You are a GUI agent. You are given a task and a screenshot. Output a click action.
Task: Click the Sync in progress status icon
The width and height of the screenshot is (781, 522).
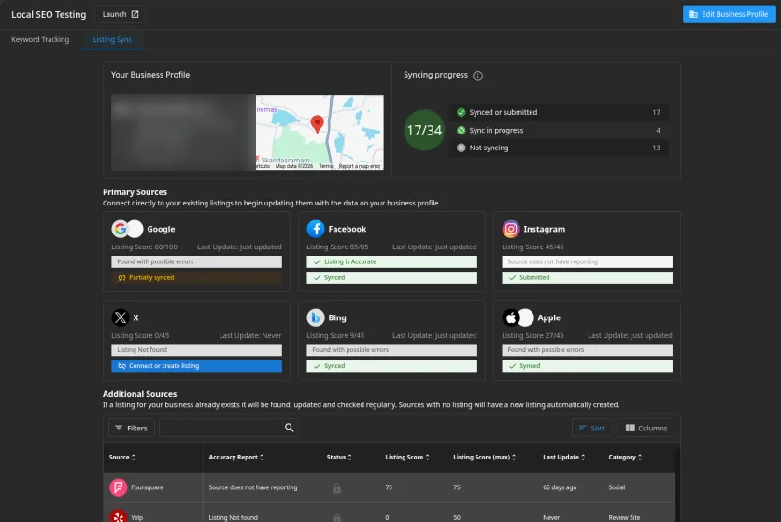click(x=461, y=130)
